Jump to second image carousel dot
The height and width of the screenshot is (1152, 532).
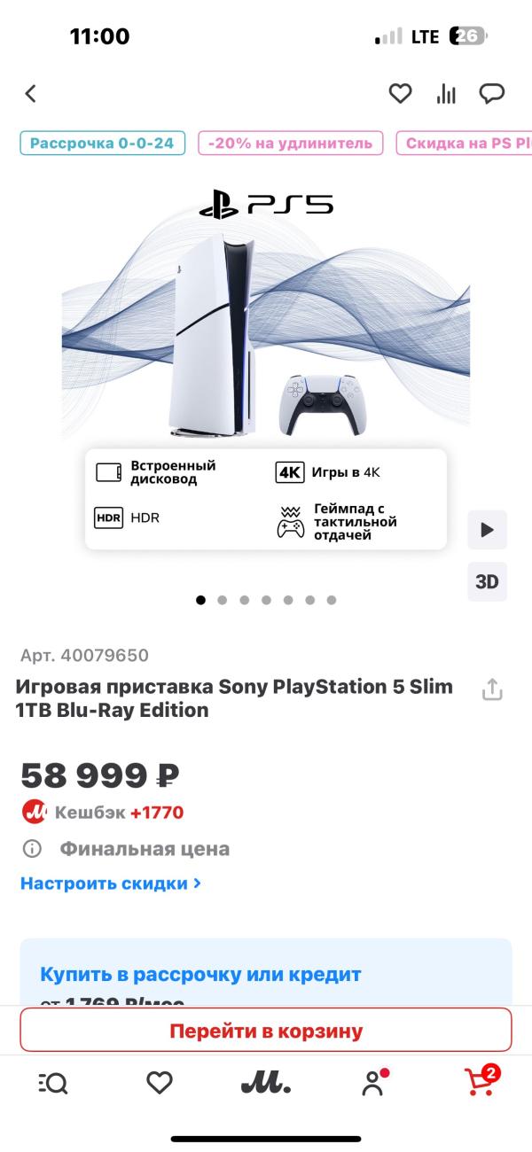tap(222, 600)
